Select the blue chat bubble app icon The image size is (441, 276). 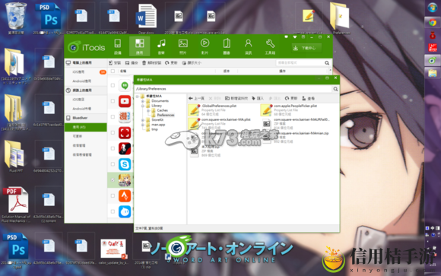pos(125,211)
